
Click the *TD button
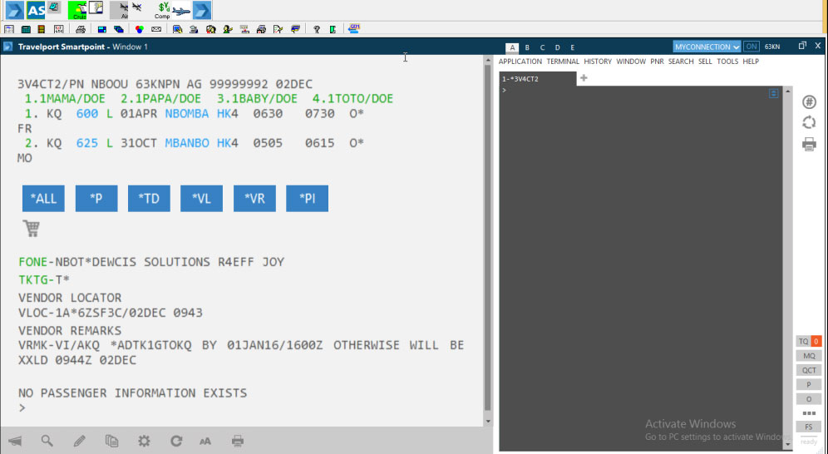[149, 199]
